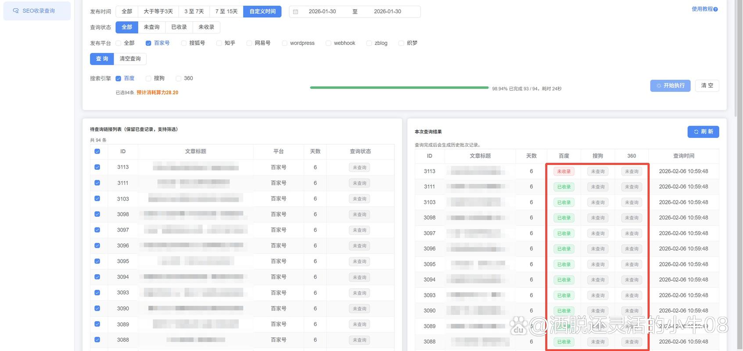Click the 未查询 status of row 3113 in left list

coord(359,168)
